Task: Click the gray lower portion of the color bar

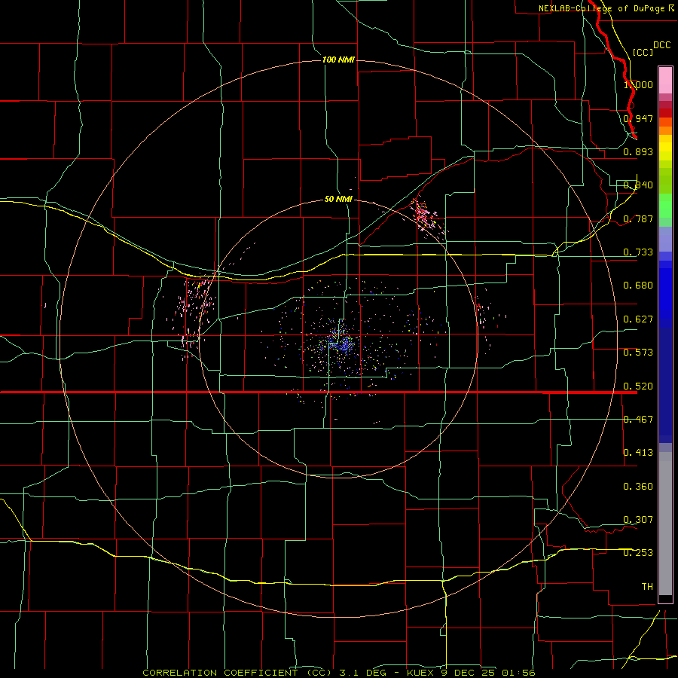Action: tap(665, 524)
